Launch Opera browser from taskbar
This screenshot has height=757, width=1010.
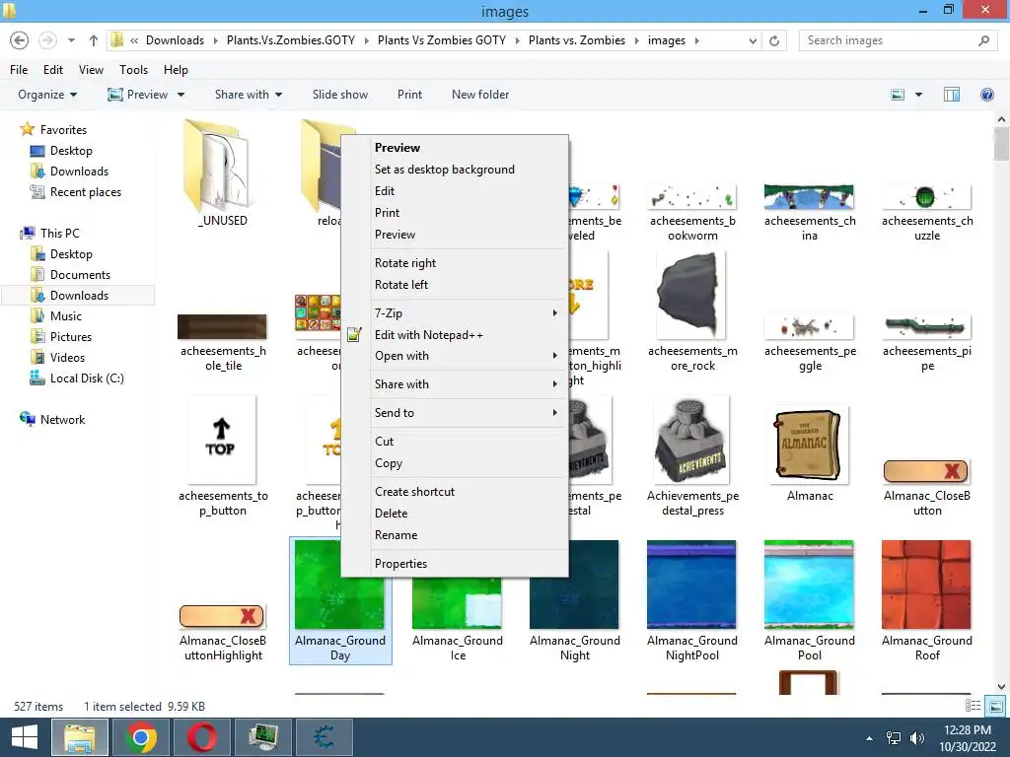click(x=201, y=737)
